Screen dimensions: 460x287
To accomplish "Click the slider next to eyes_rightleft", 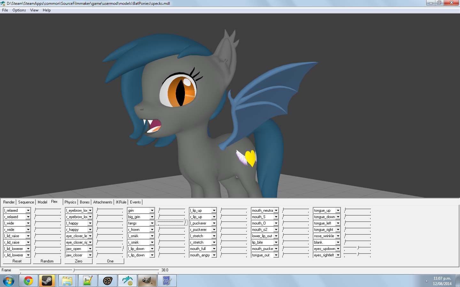I will 357,255.
